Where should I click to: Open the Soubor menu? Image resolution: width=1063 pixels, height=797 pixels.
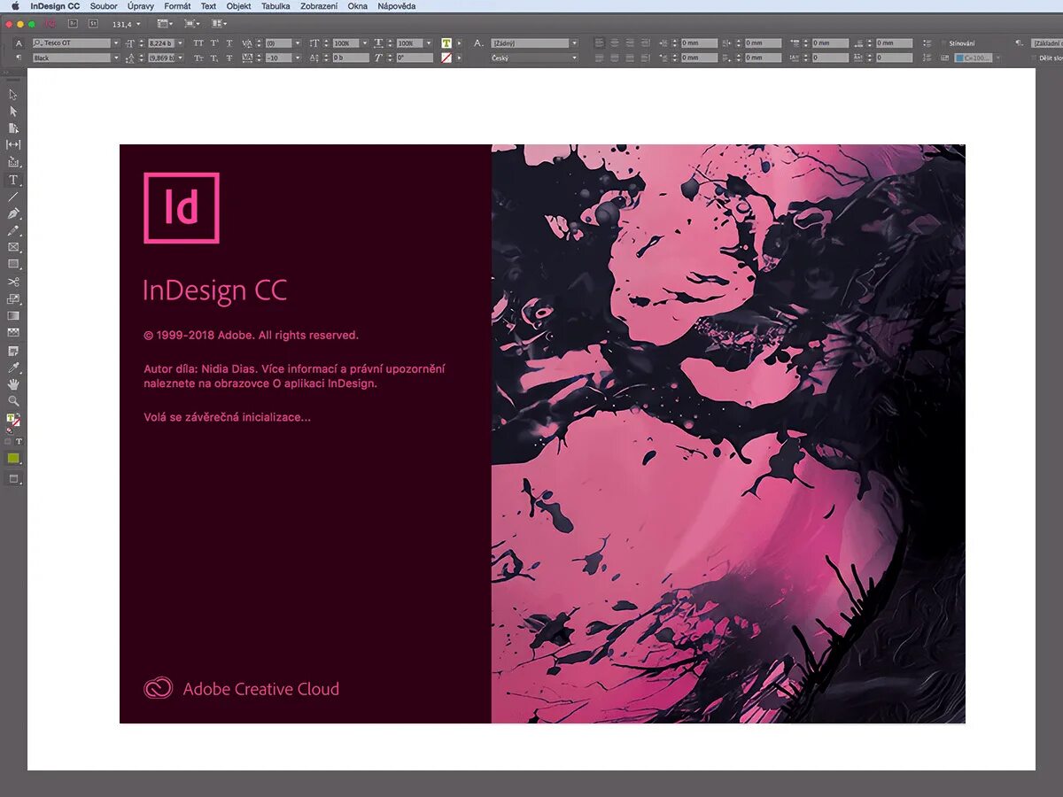(x=104, y=6)
